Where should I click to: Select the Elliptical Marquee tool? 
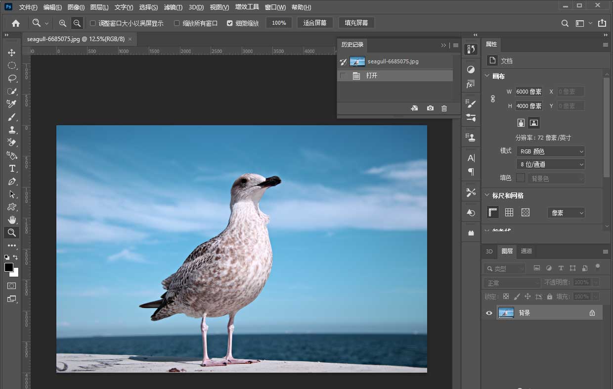[x=12, y=65]
